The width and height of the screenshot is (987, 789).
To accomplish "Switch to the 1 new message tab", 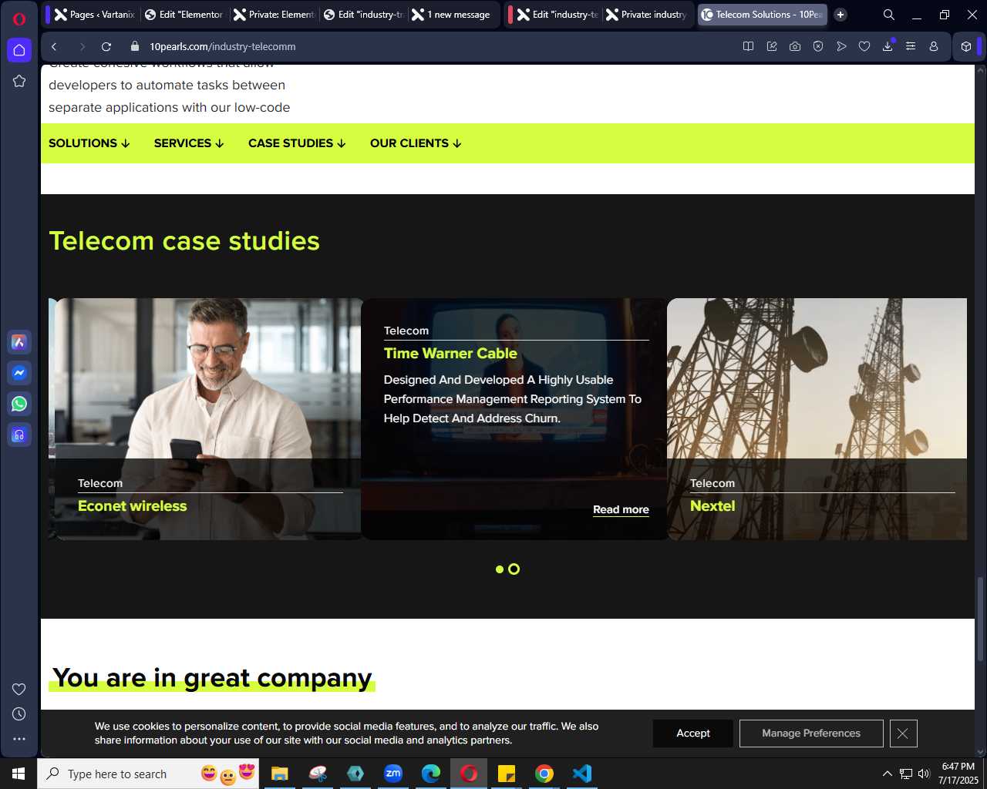I will pos(453,15).
